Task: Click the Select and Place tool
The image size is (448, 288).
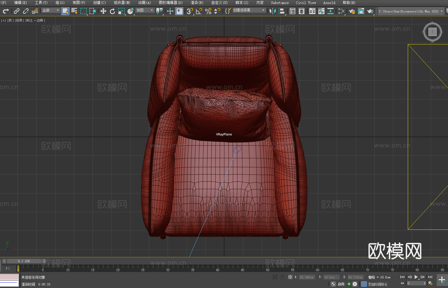Action: [x=131, y=11]
